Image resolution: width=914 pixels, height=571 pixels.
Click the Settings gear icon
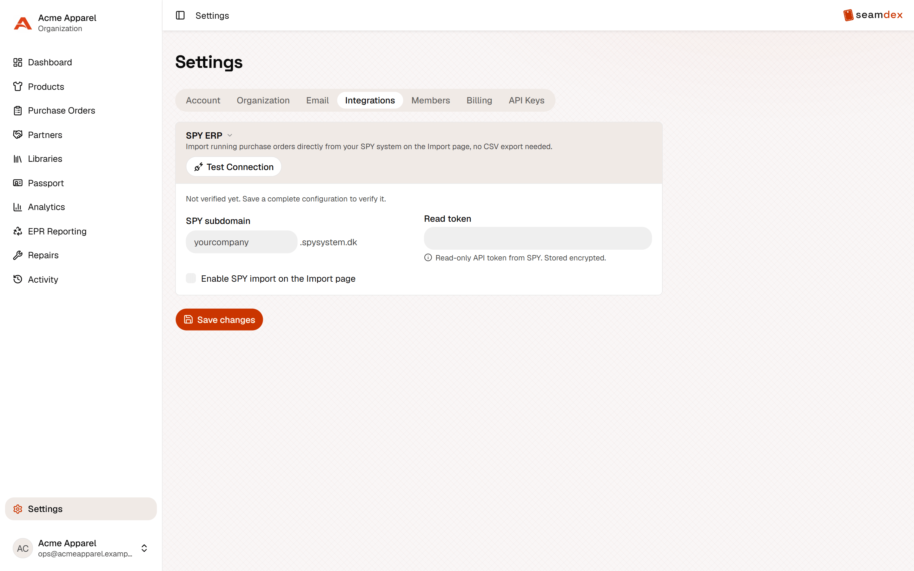click(x=18, y=509)
